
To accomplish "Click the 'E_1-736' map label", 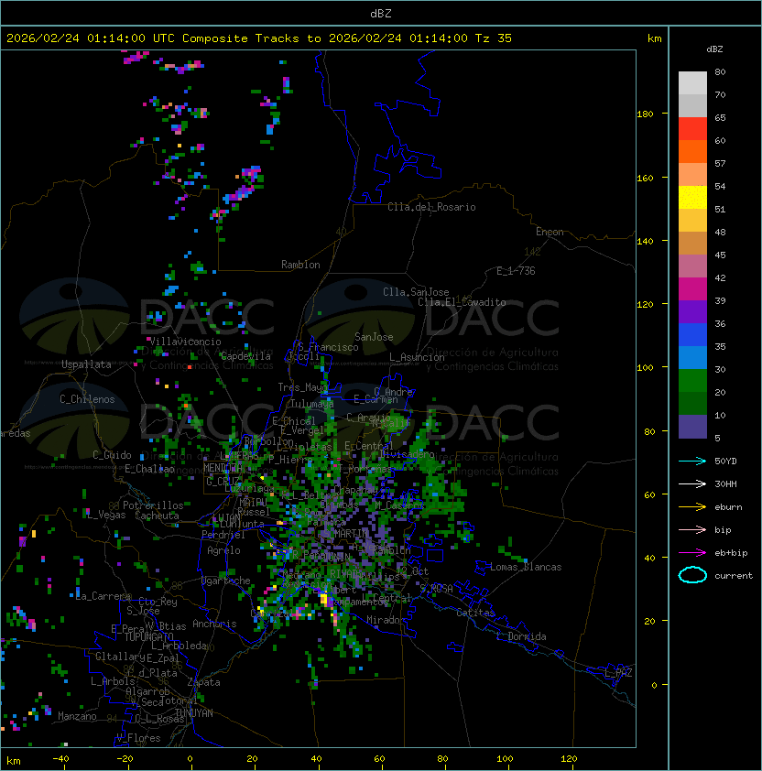I will tap(516, 271).
